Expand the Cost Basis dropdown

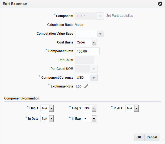click(94, 42)
